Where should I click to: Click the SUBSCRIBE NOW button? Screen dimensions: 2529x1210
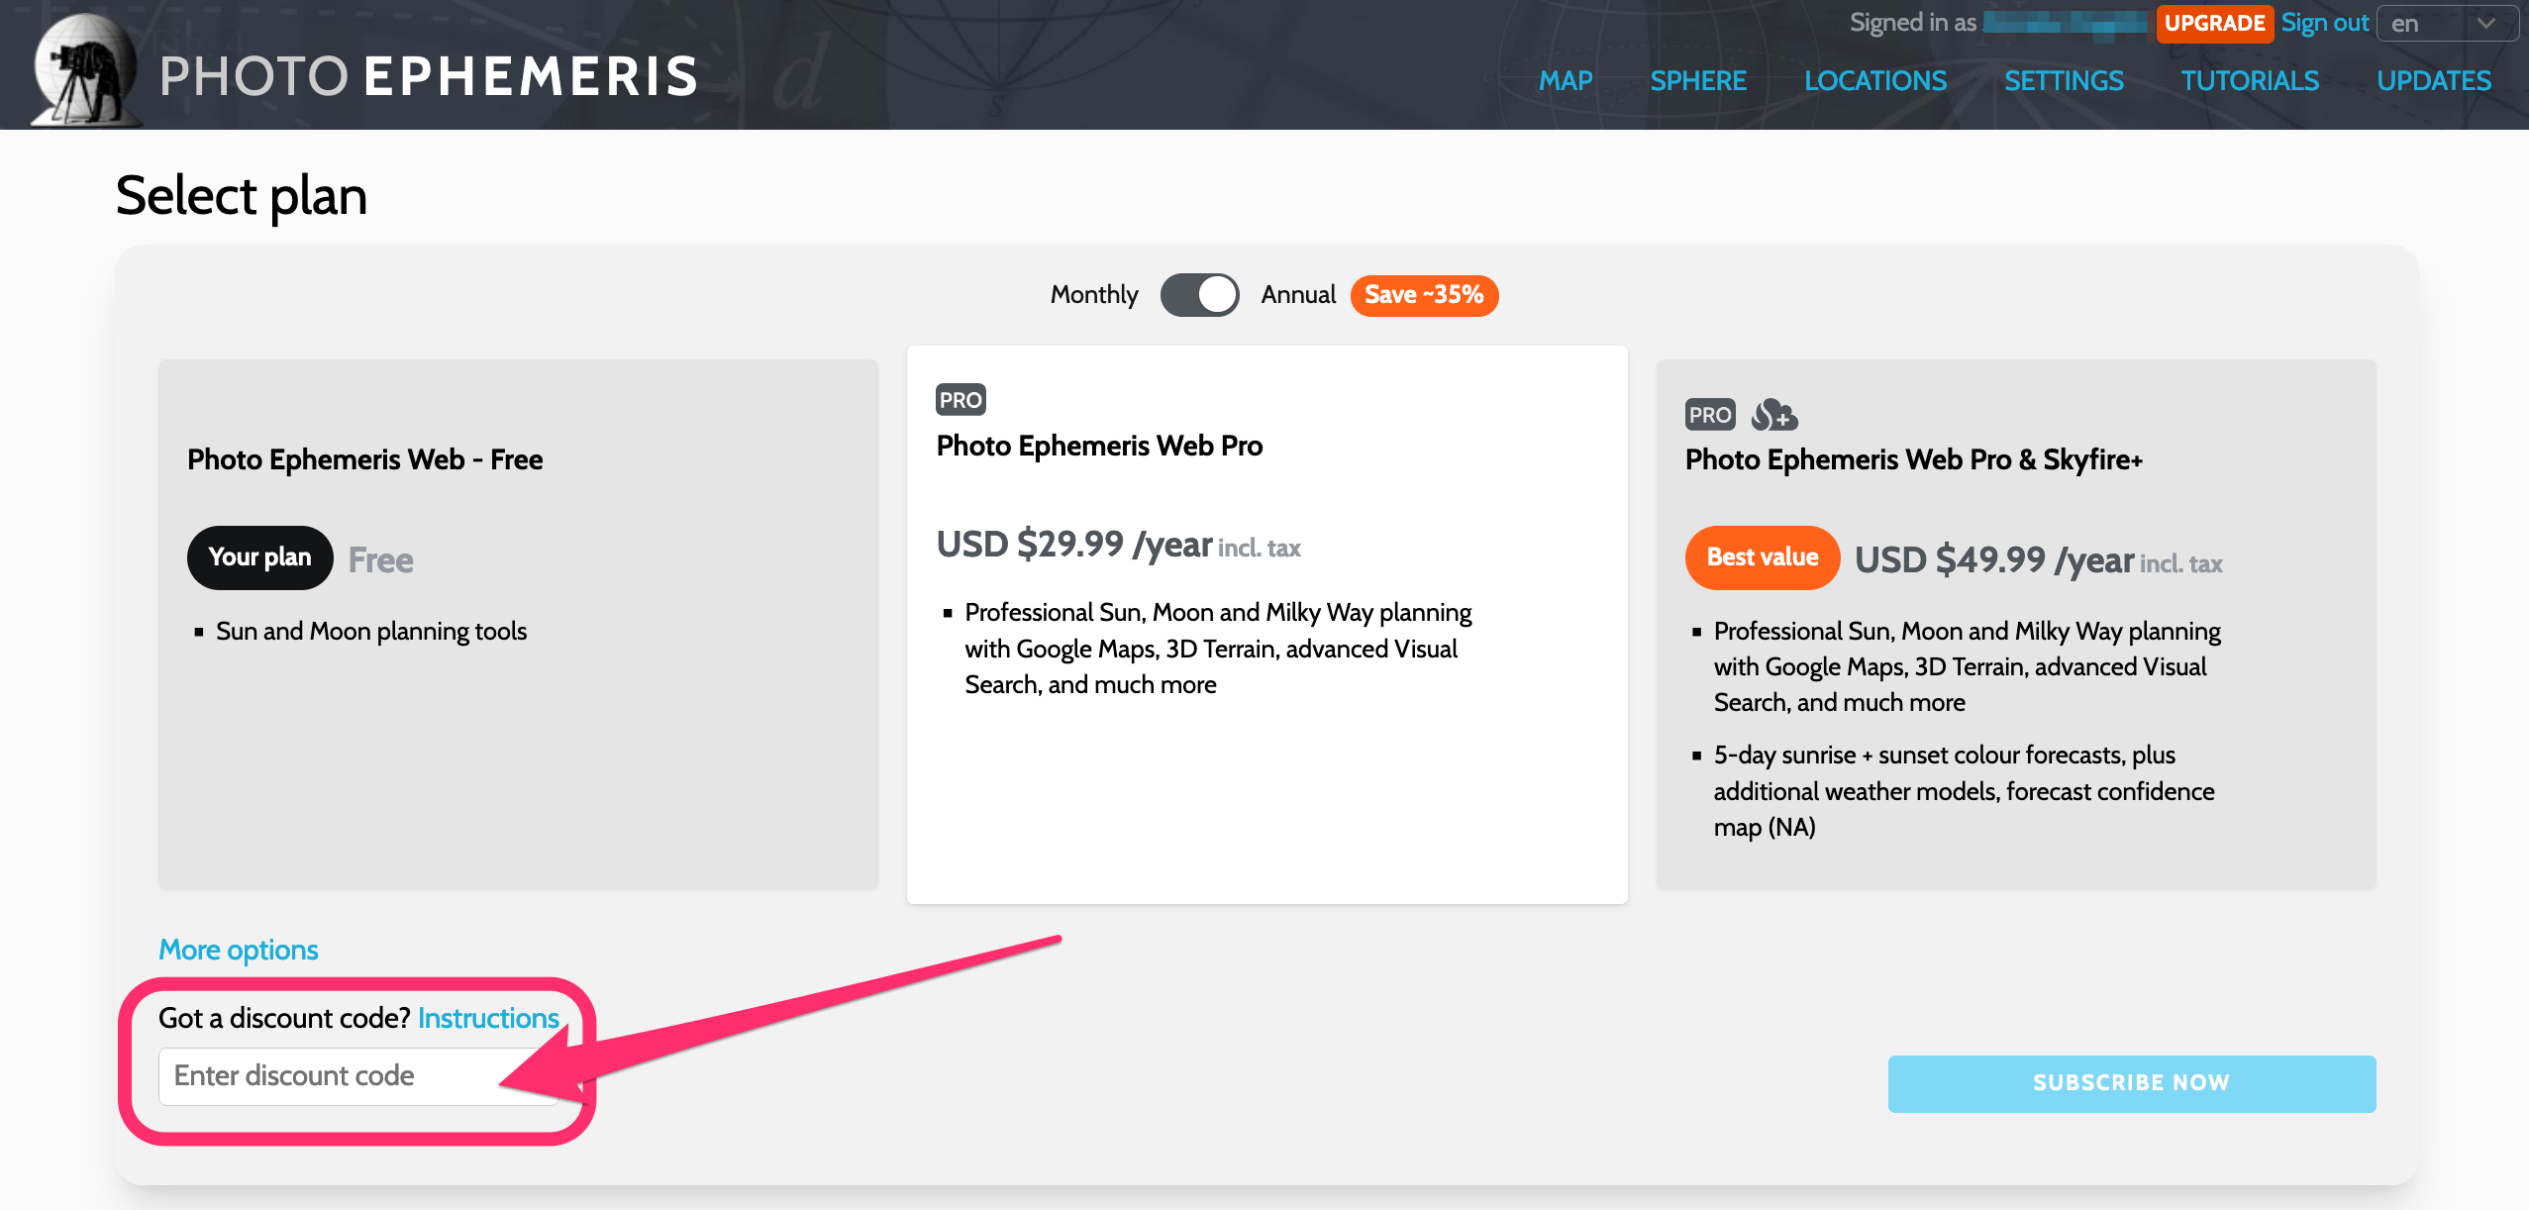[2131, 1083]
